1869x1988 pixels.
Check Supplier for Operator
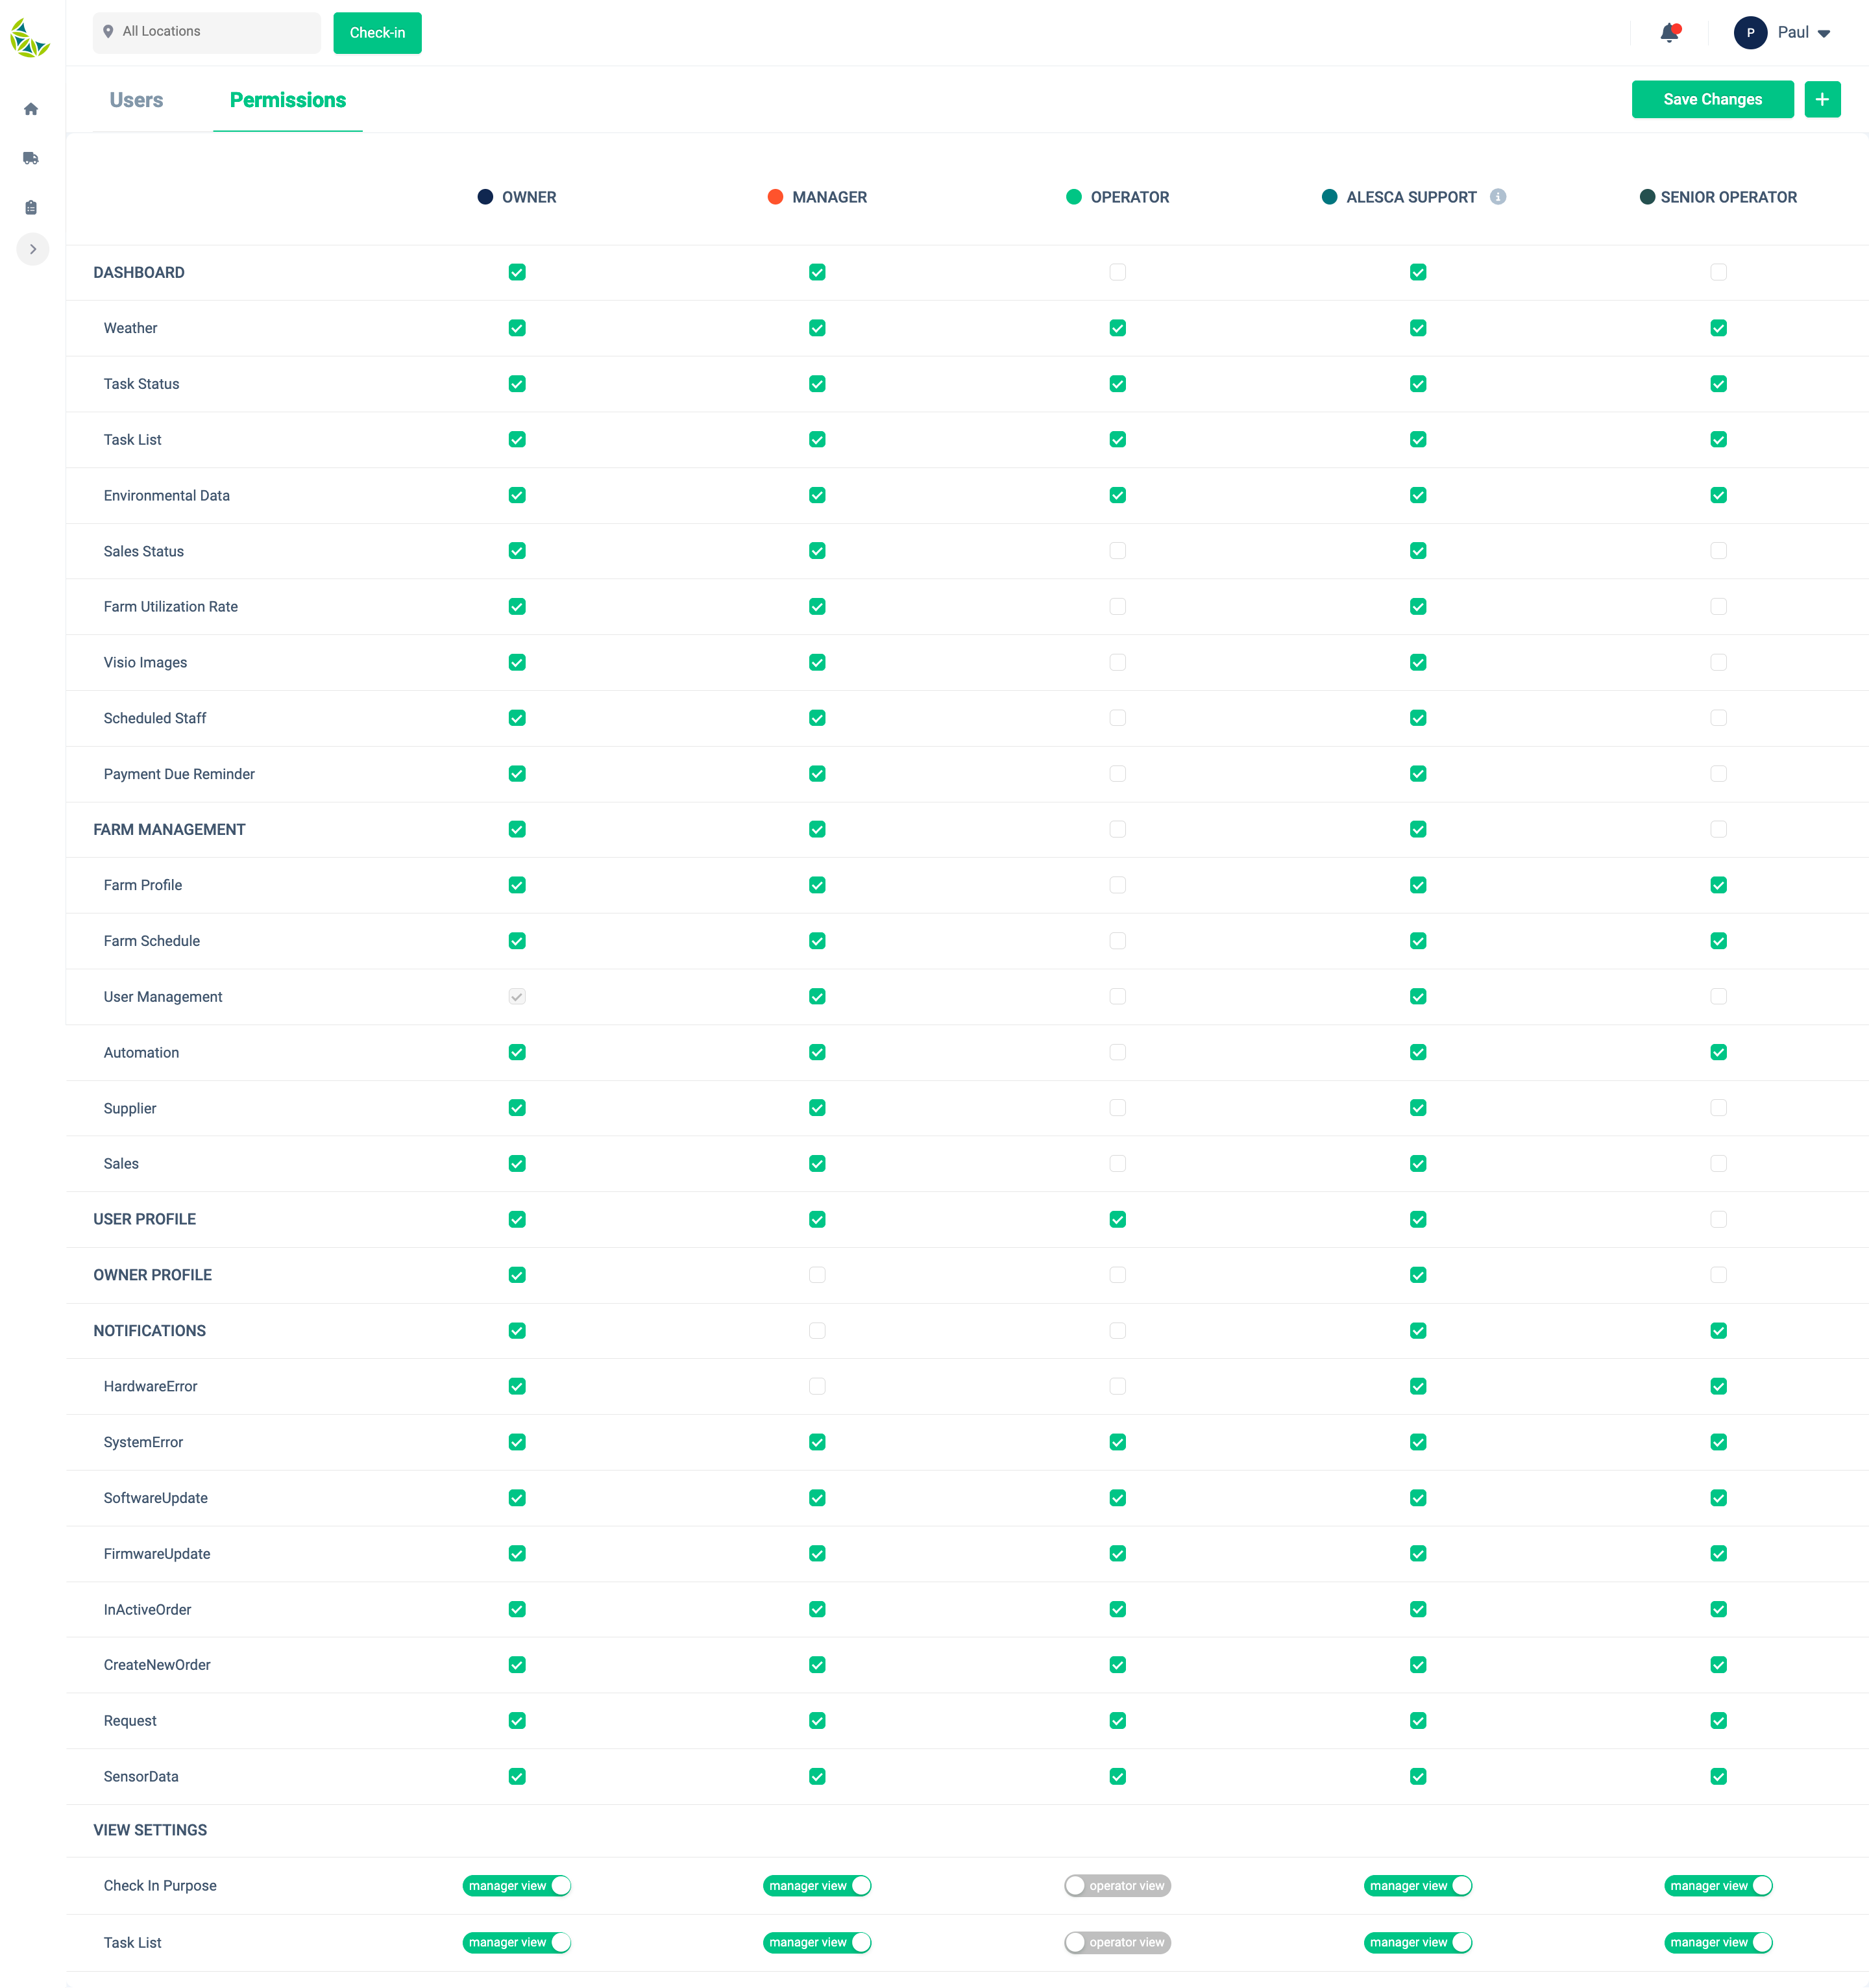[x=1118, y=1108]
